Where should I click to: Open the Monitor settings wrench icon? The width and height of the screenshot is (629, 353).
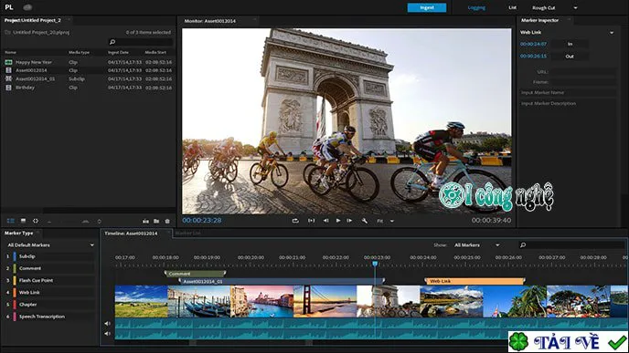(364, 221)
